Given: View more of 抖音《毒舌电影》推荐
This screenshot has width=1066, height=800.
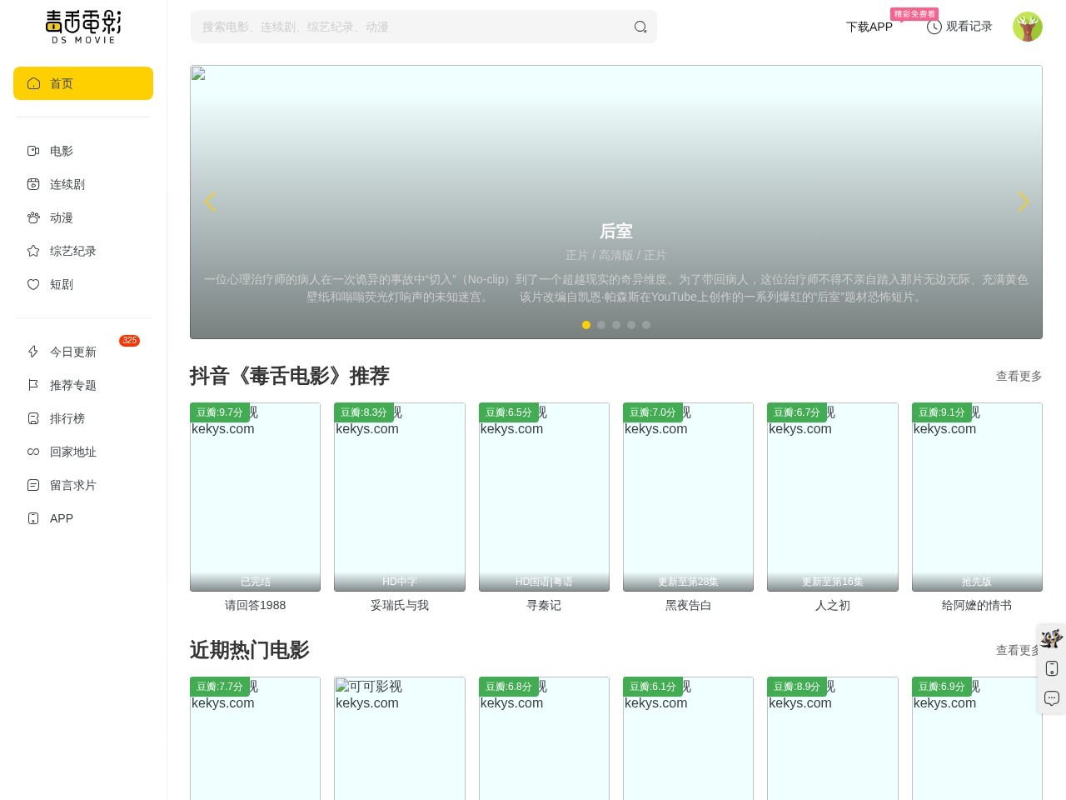Looking at the screenshot, I should pyautogui.click(x=1019, y=376).
